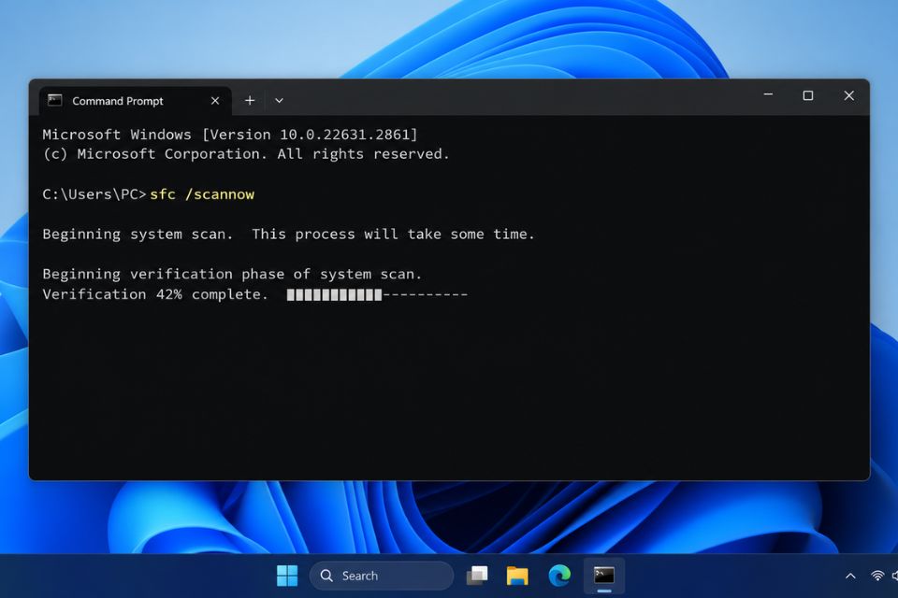Click 'Beginning verification phase of system scan.'
Viewport: 898px width, 598px height.
click(232, 274)
